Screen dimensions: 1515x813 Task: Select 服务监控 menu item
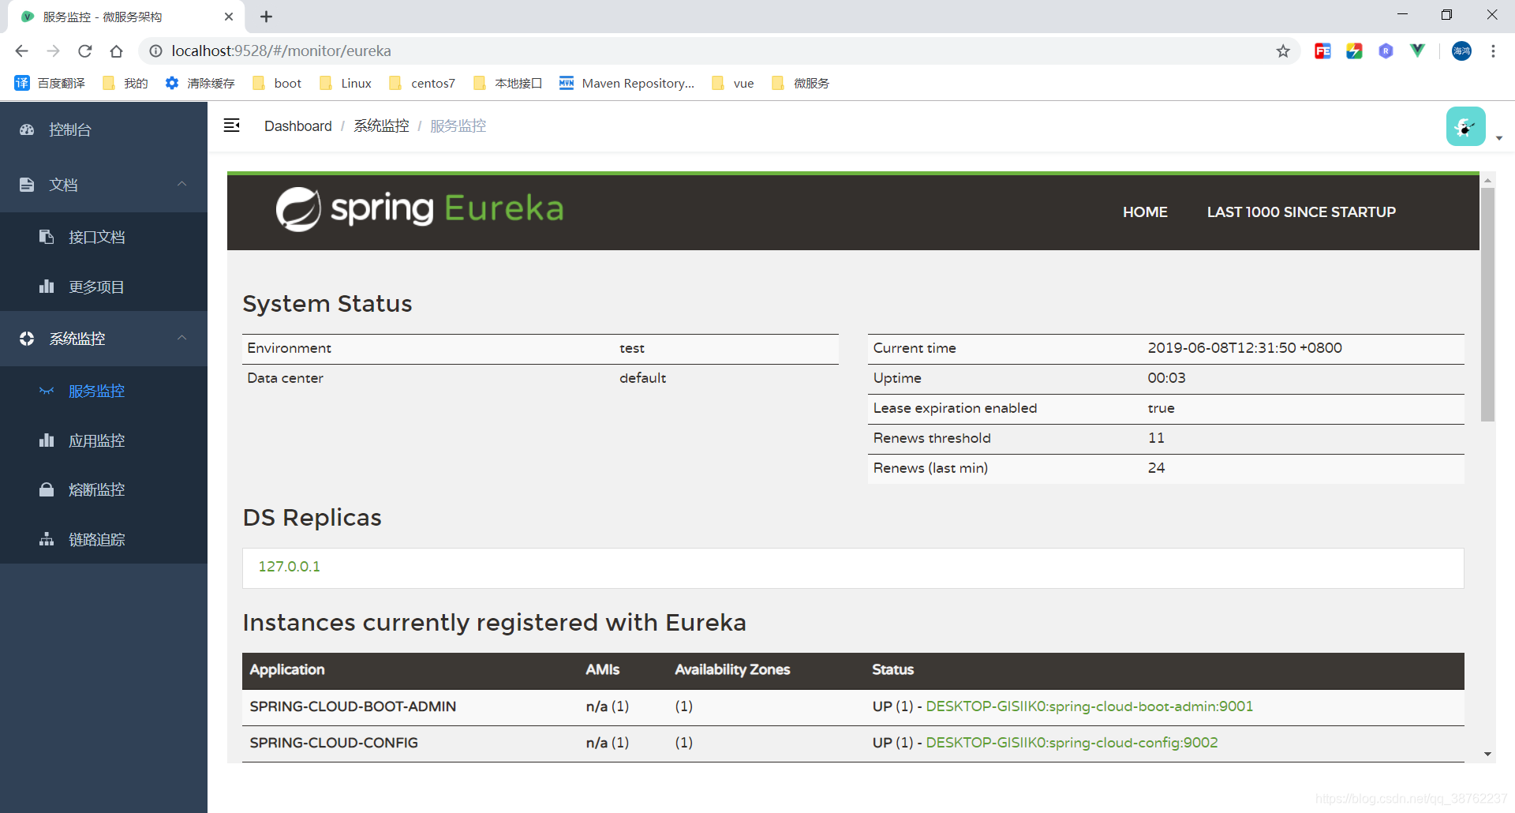click(103, 391)
